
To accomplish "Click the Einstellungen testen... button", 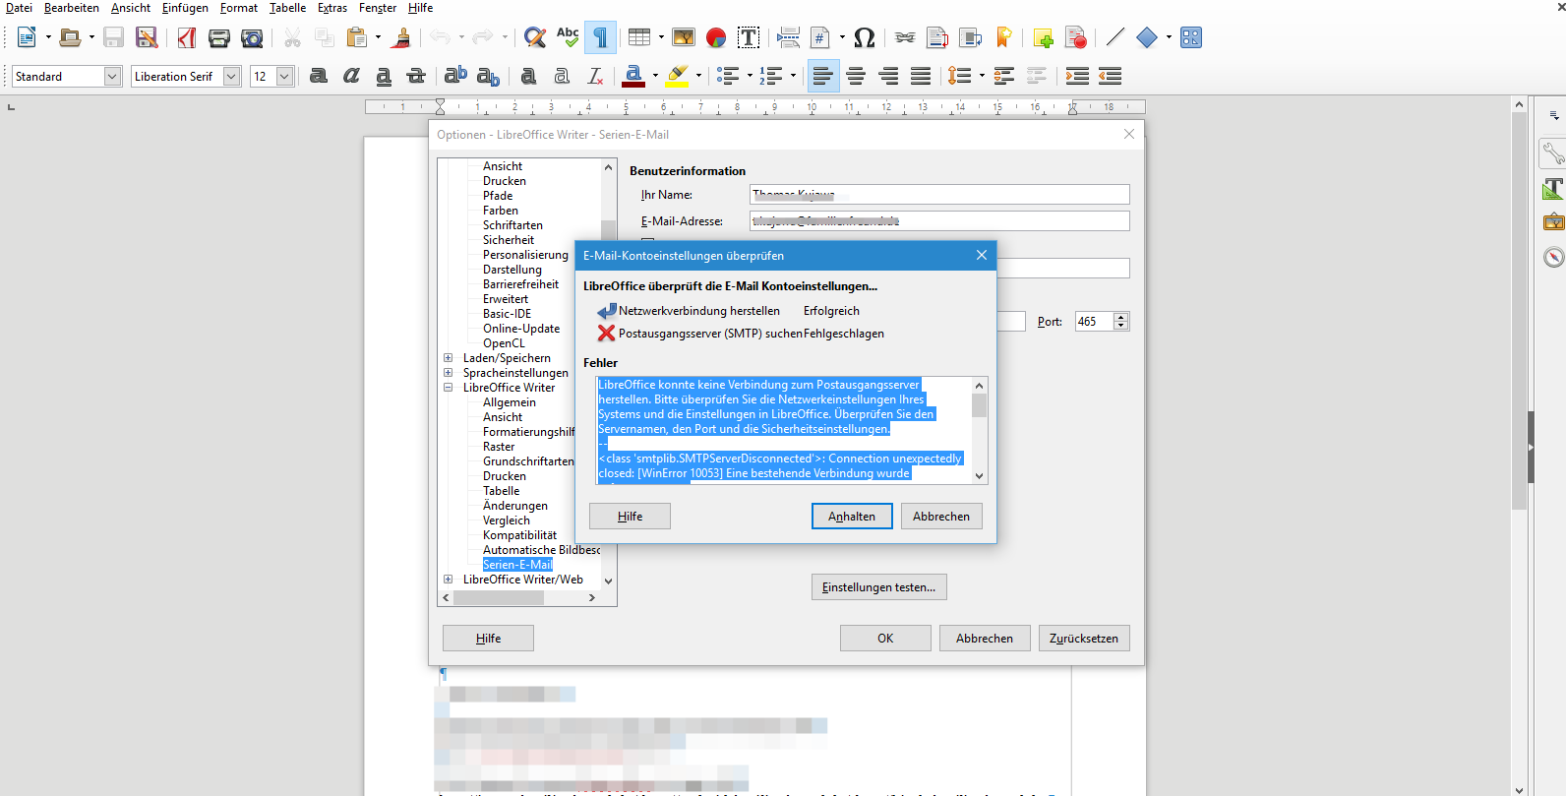I will (879, 587).
